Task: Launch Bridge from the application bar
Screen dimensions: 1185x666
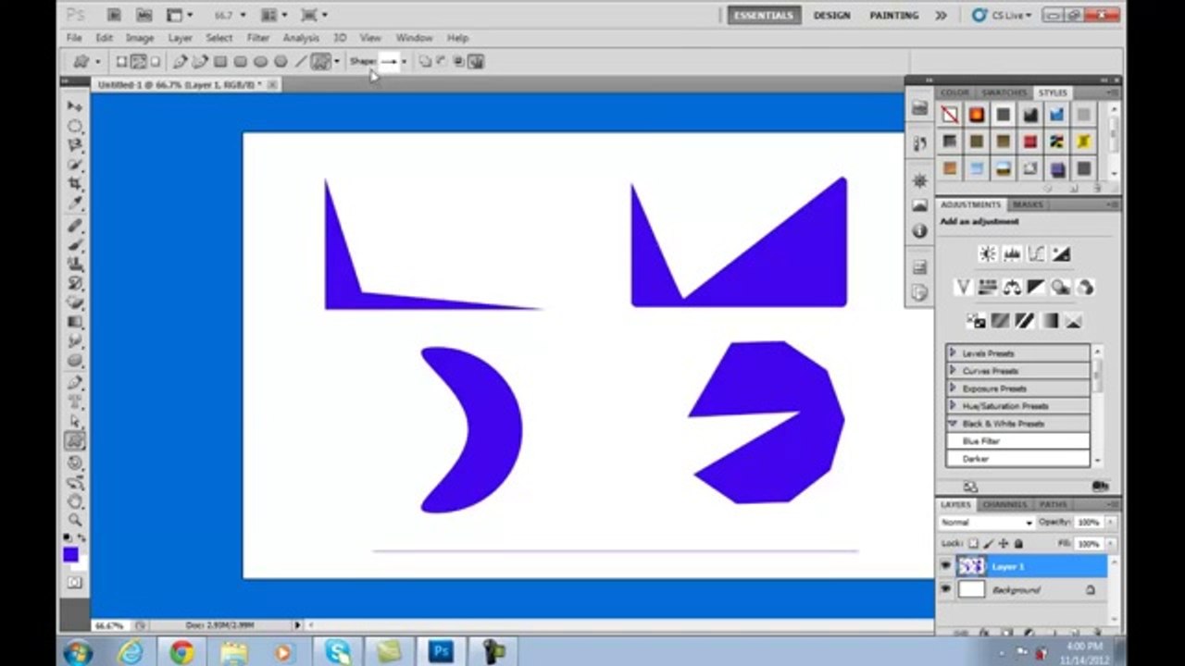Action: tap(113, 15)
